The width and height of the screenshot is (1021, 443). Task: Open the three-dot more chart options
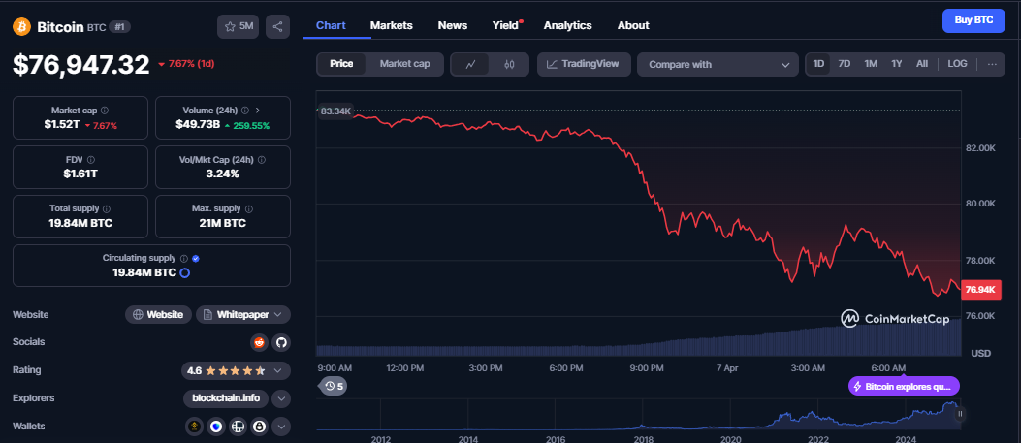click(992, 64)
